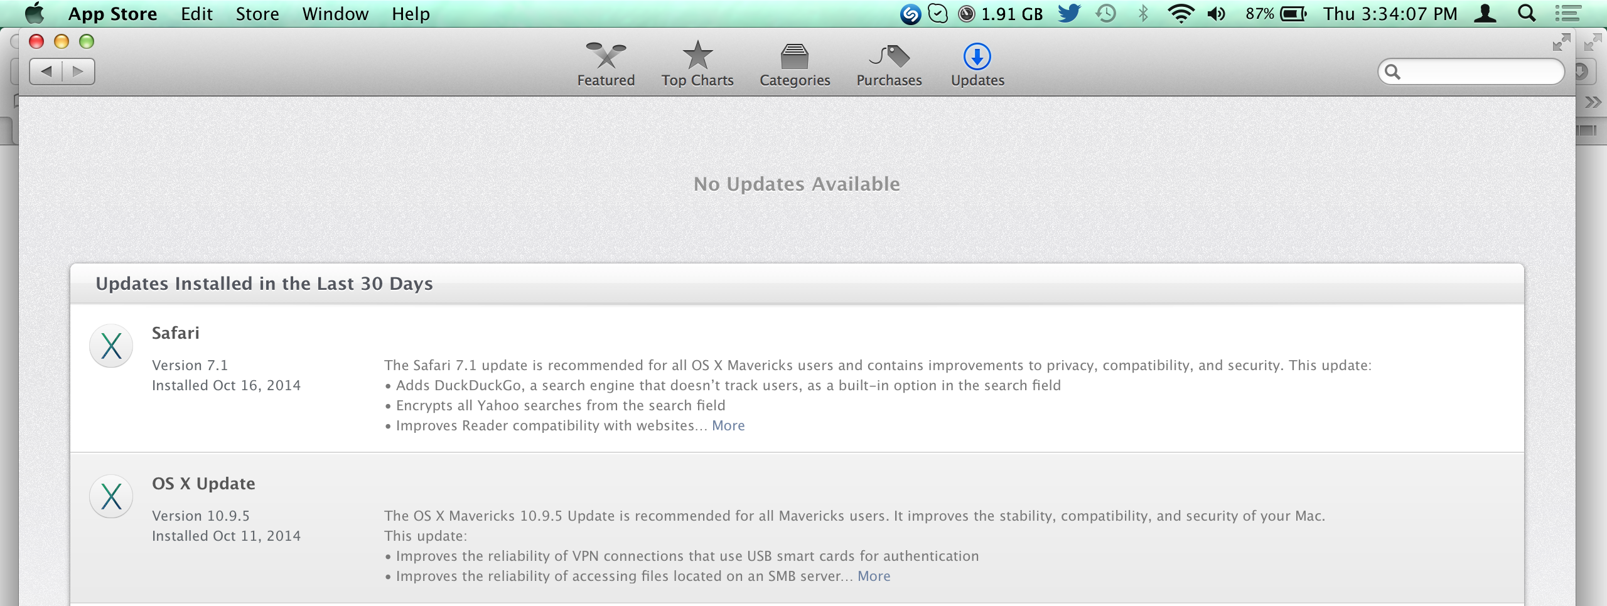Open the Bluetooth menu
Viewport: 1607px width, 606px height.
[x=1143, y=14]
